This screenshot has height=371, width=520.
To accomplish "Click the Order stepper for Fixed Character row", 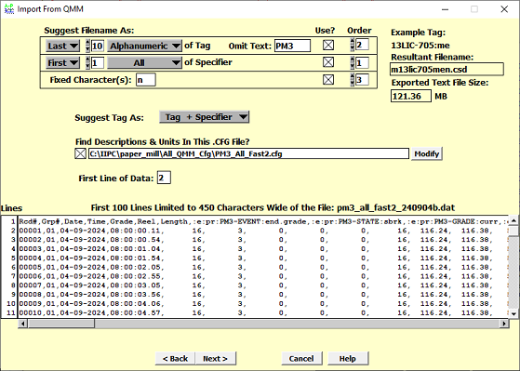I will coord(352,80).
